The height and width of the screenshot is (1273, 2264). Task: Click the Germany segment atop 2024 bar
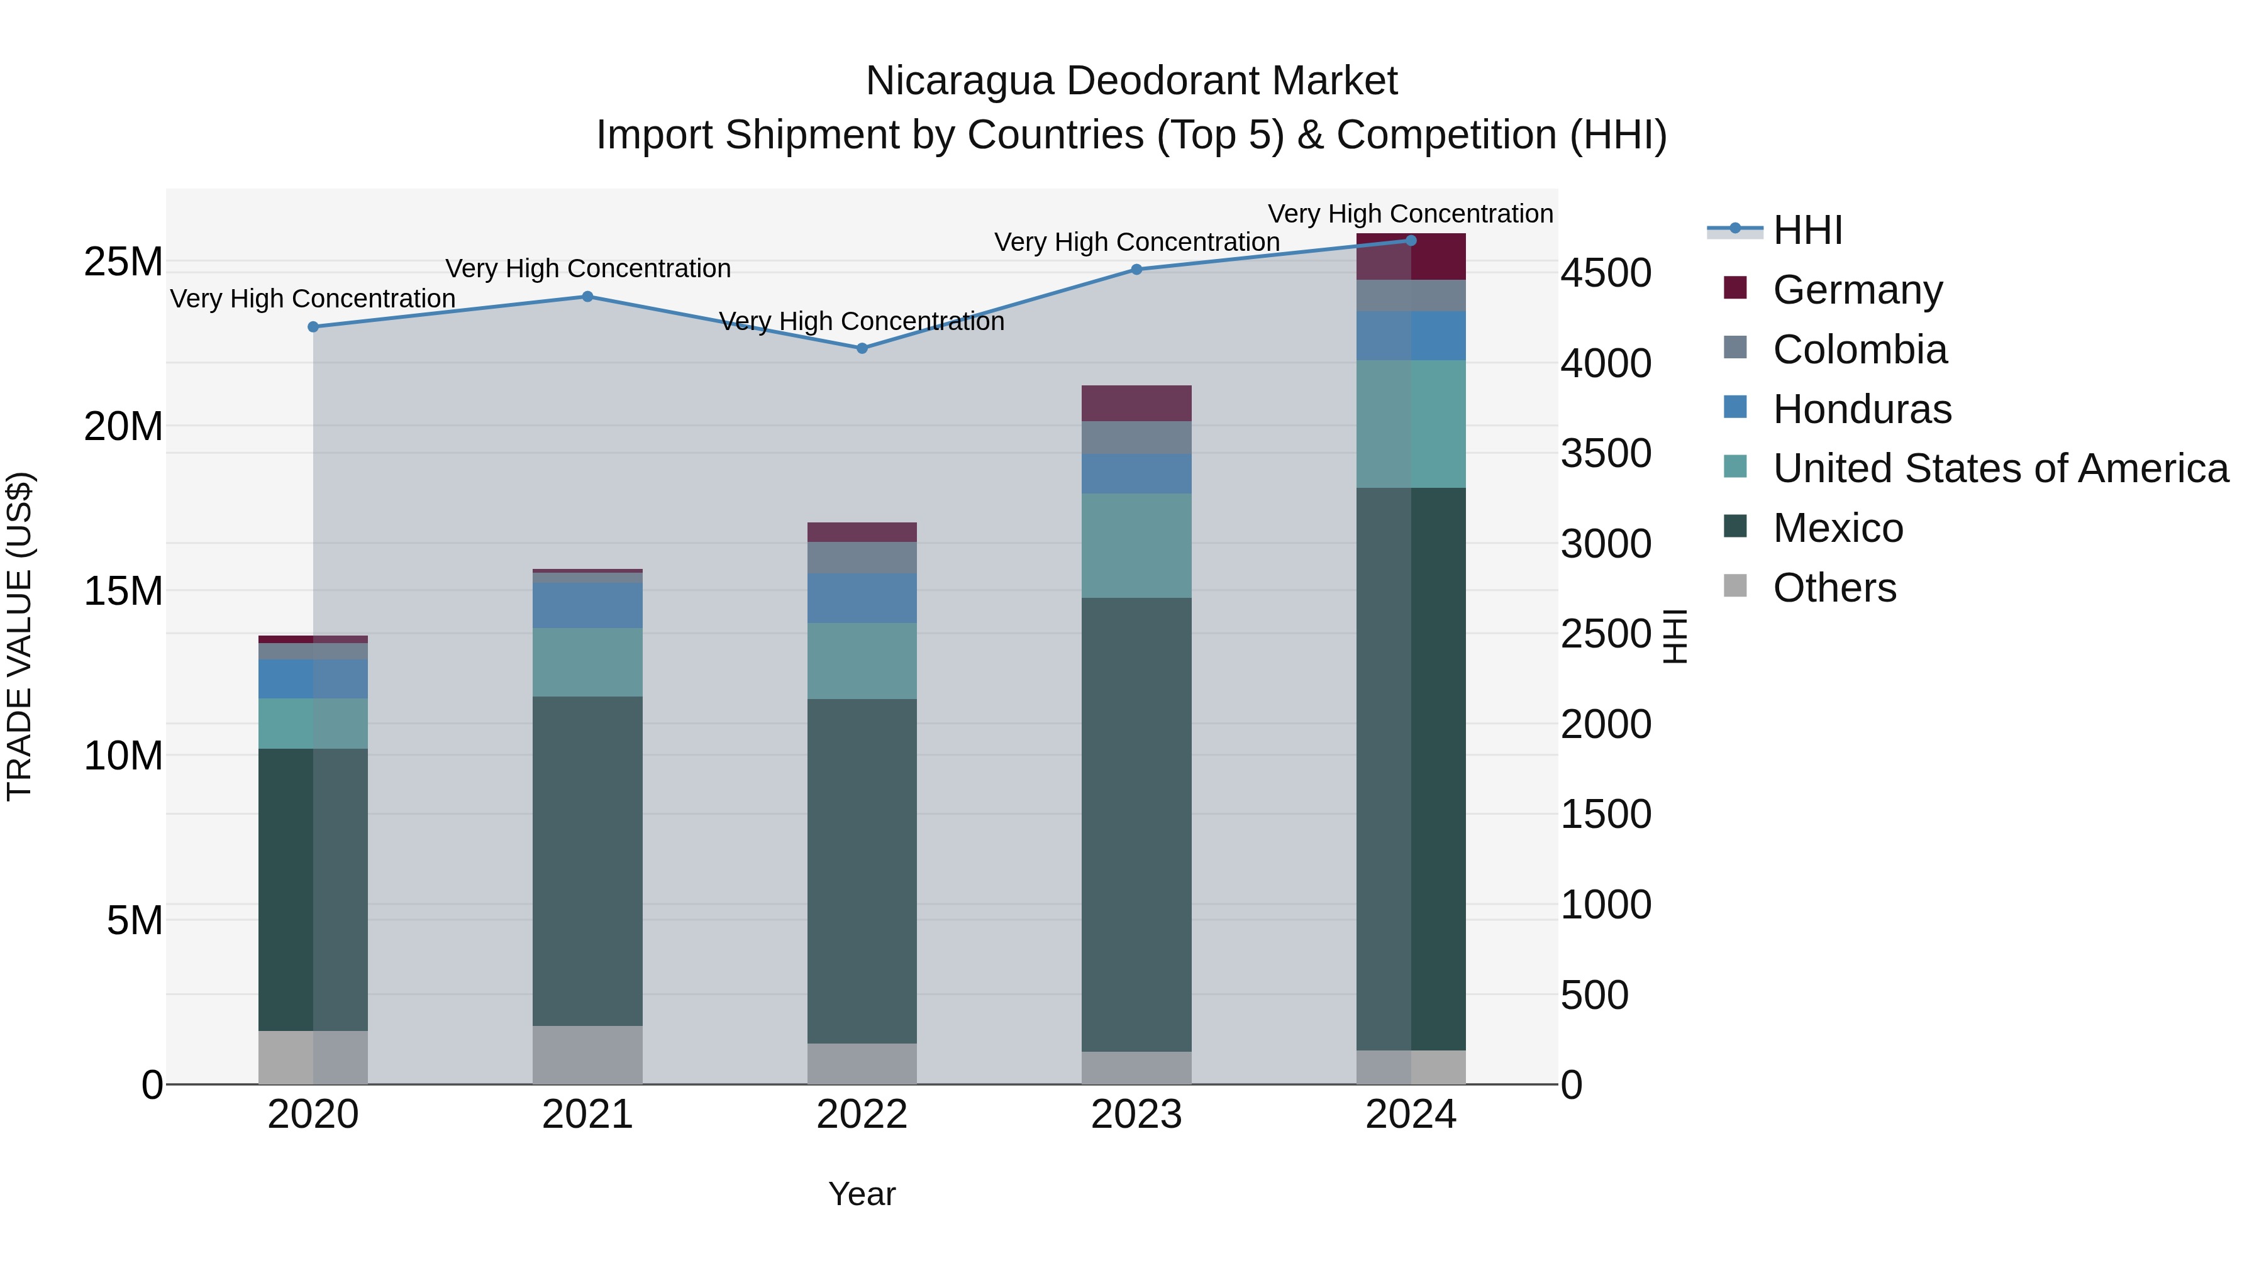(1411, 257)
